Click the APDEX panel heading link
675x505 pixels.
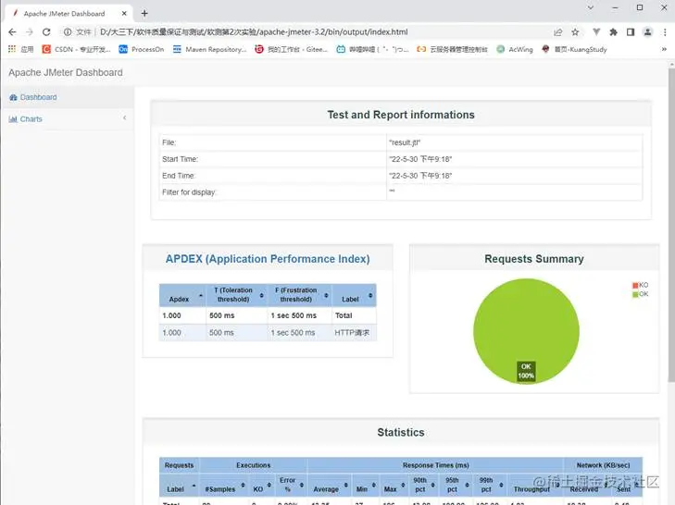click(268, 259)
